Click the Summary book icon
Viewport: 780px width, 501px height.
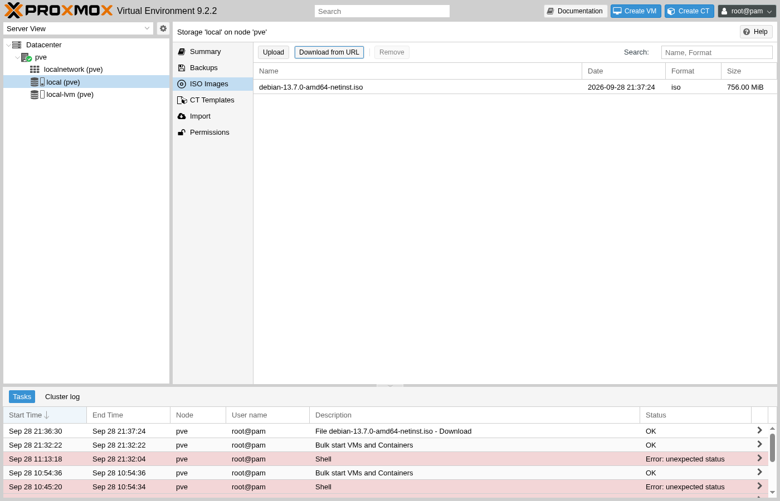click(182, 52)
